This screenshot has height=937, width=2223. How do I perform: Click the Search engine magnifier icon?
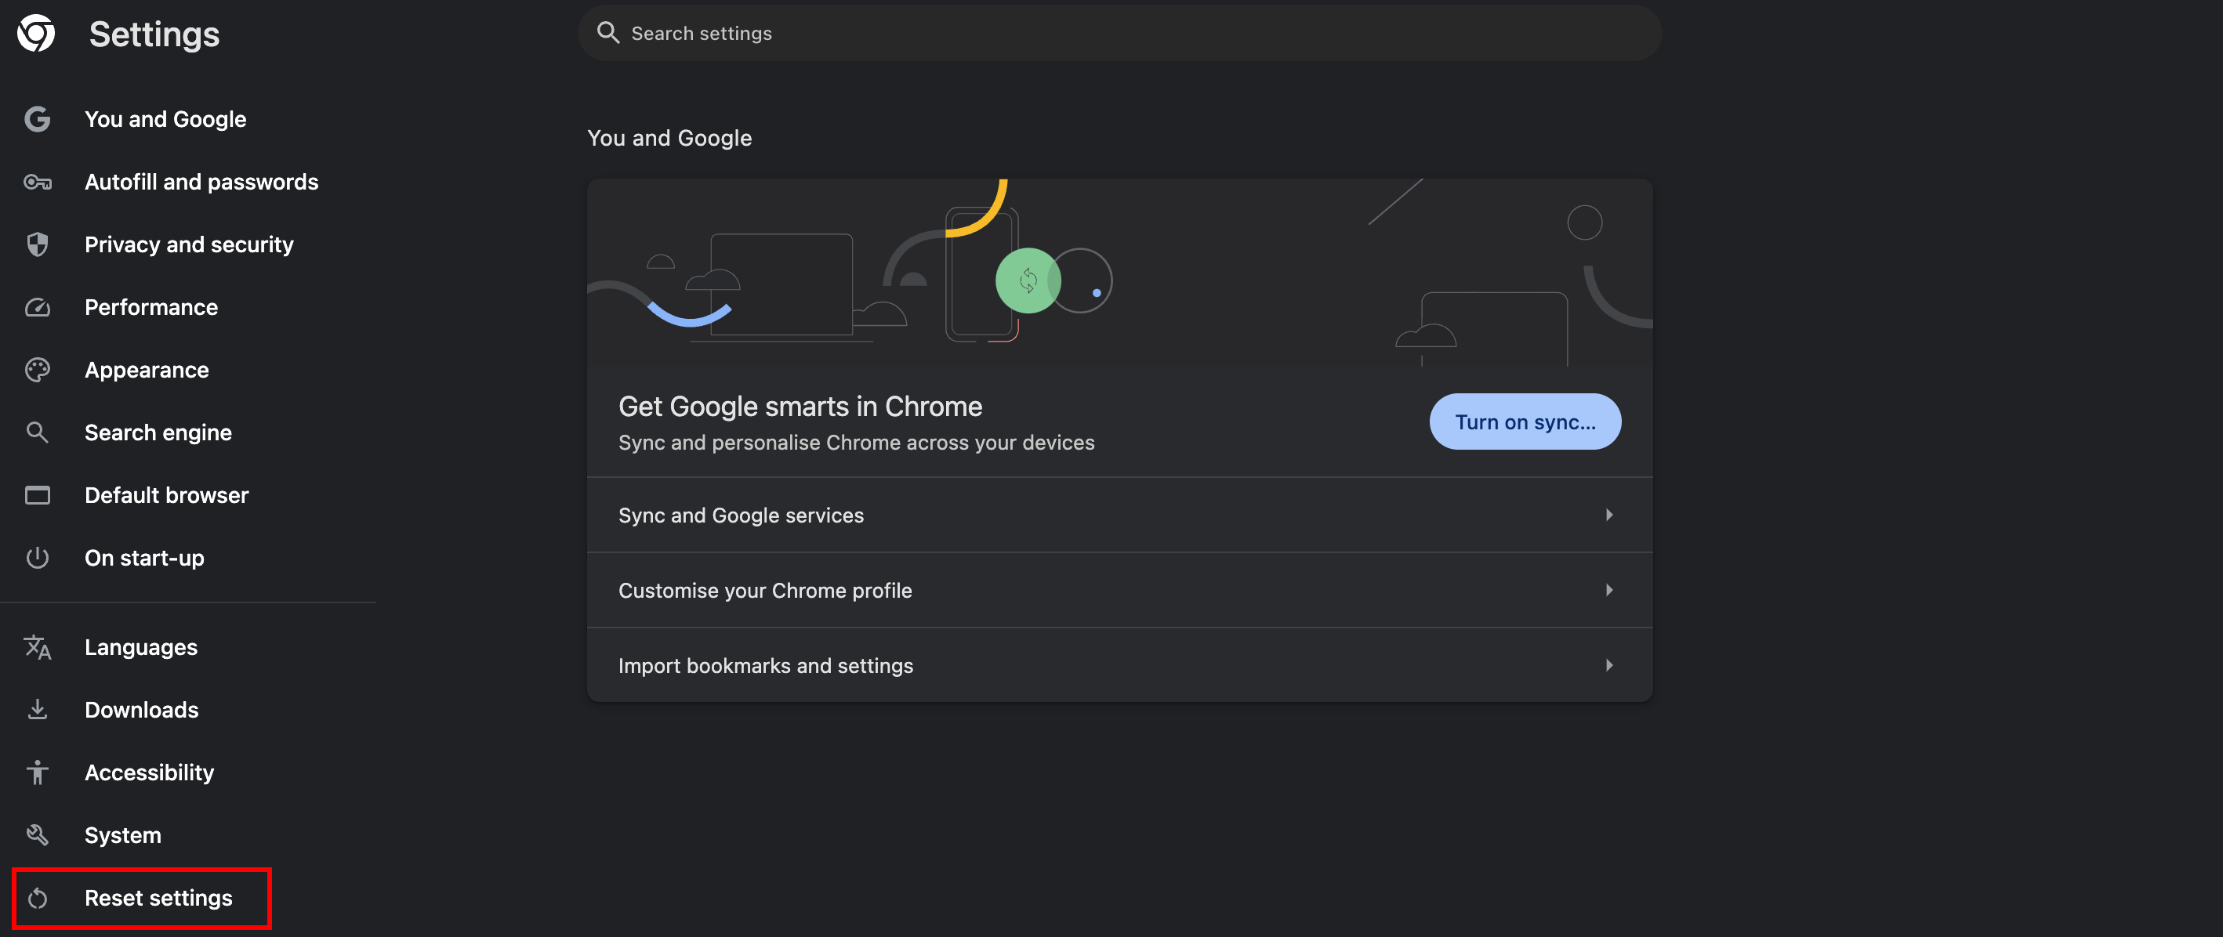point(37,432)
